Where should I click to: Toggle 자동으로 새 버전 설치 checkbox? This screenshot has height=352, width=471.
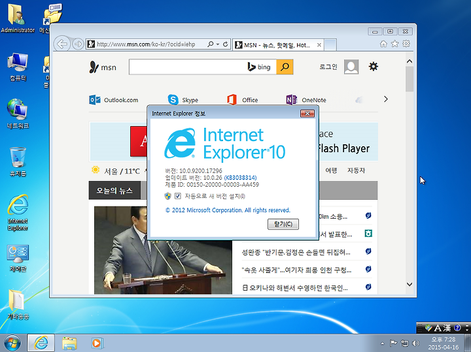[178, 196]
